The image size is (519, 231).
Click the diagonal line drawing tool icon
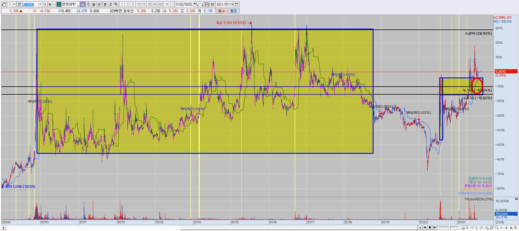pyautogui.click(x=482, y=228)
